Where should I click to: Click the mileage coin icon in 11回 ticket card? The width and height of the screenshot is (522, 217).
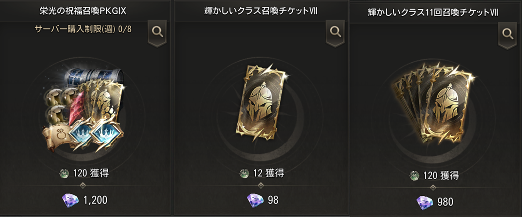(x=414, y=176)
